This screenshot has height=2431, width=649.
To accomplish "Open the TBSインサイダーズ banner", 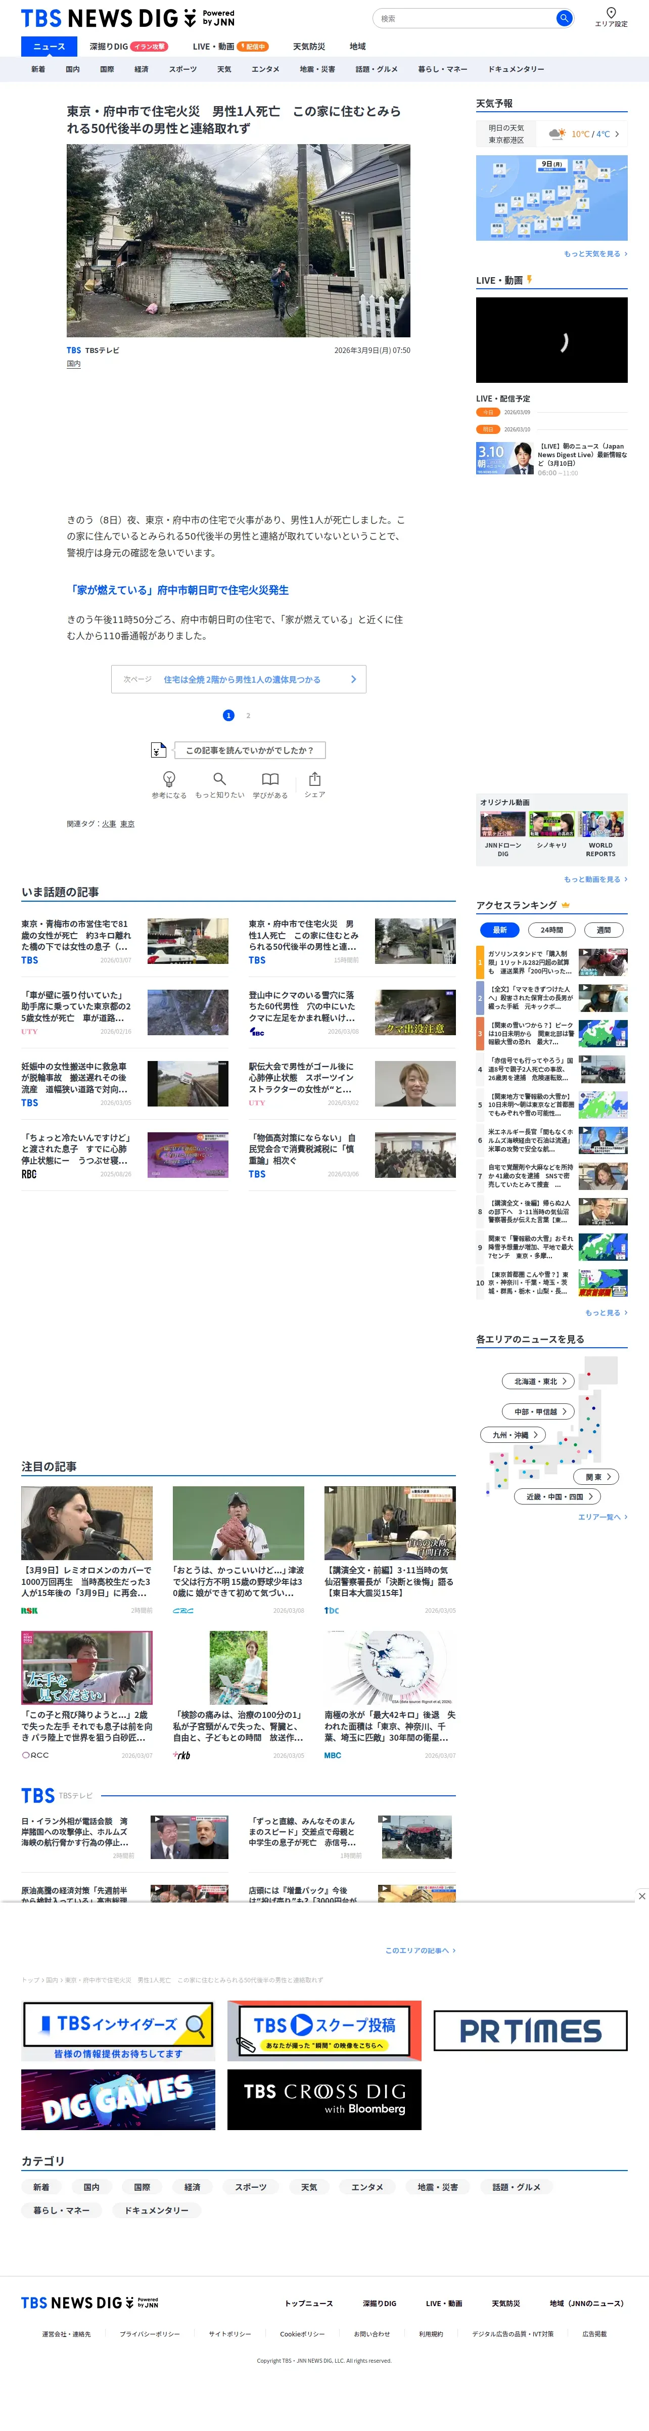I will pyautogui.click(x=118, y=2032).
